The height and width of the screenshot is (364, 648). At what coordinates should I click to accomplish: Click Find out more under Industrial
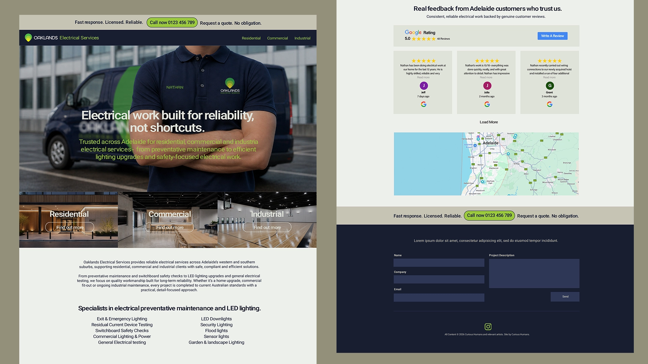[x=267, y=227]
